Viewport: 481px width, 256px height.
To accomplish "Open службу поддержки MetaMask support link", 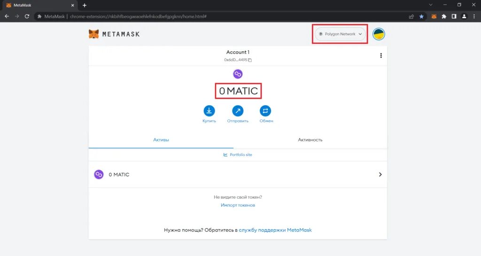I will (275, 230).
